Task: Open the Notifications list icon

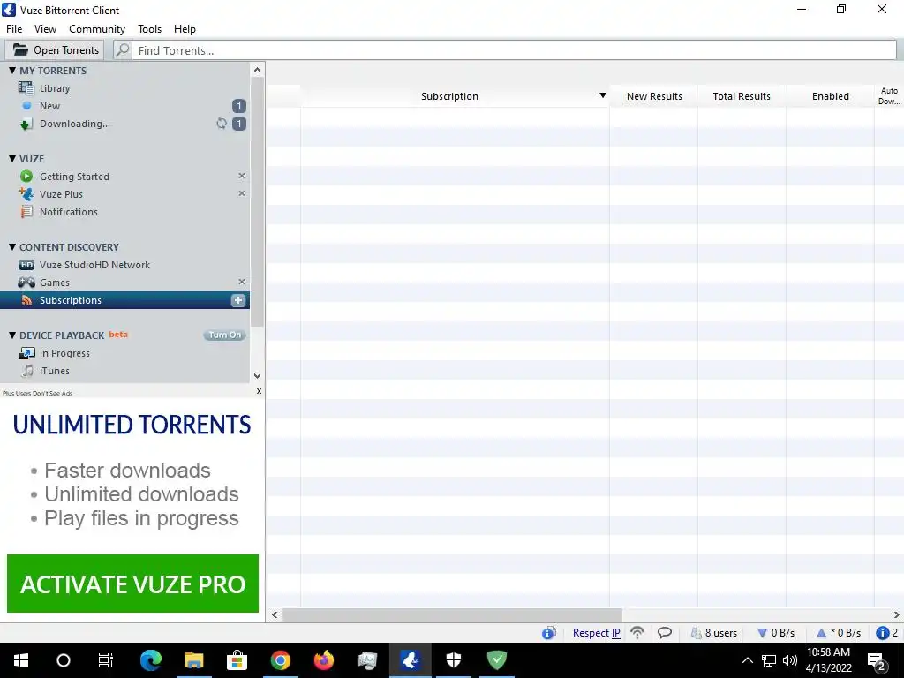Action: [26, 212]
